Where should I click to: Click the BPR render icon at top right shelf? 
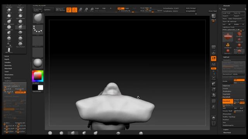[x=214, y=16]
